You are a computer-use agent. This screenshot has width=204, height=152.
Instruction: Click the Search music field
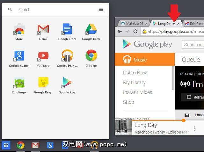click(193, 45)
